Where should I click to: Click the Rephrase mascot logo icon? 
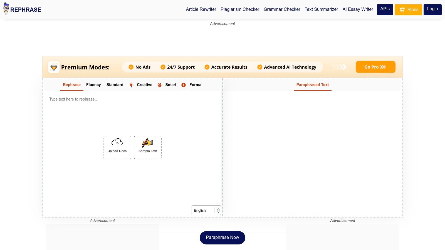click(x=6, y=9)
